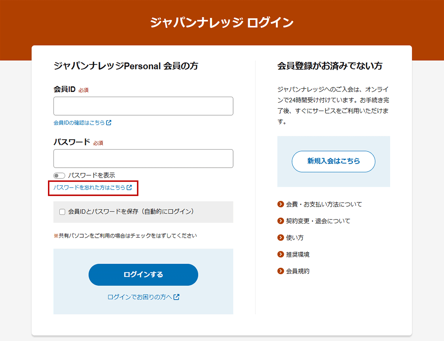The image size is (444, 341).
Task: Open ログインでお困りの方へ help link
Action: (x=143, y=297)
